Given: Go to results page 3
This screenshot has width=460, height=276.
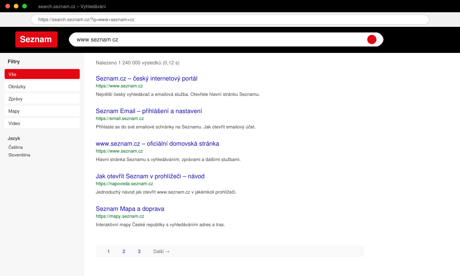Looking at the screenshot, I should [139, 251].
